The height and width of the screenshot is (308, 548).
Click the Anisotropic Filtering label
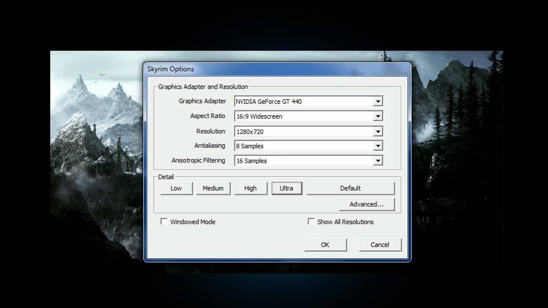(198, 160)
